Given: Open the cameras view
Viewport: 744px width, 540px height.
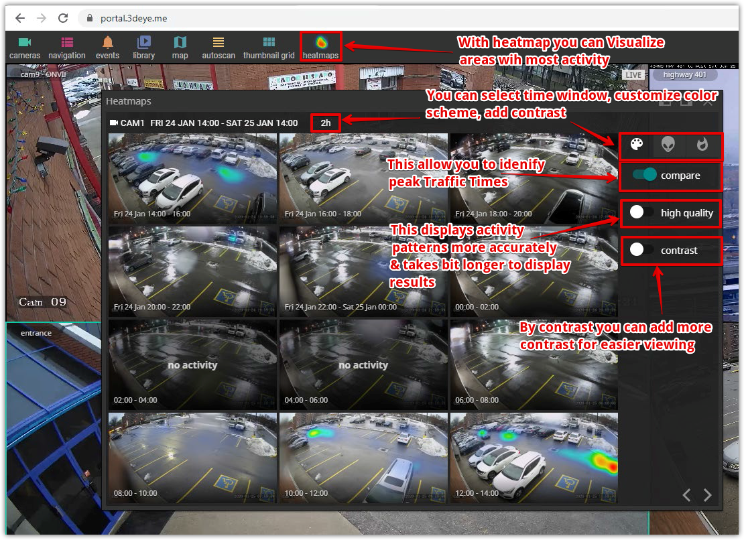Looking at the screenshot, I should (x=25, y=47).
